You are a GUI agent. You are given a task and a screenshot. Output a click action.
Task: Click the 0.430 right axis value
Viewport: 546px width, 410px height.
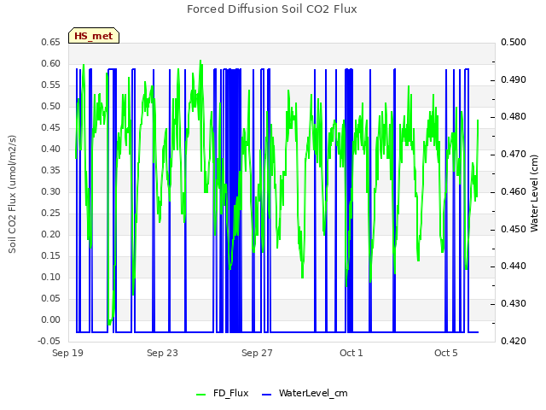tap(514, 304)
